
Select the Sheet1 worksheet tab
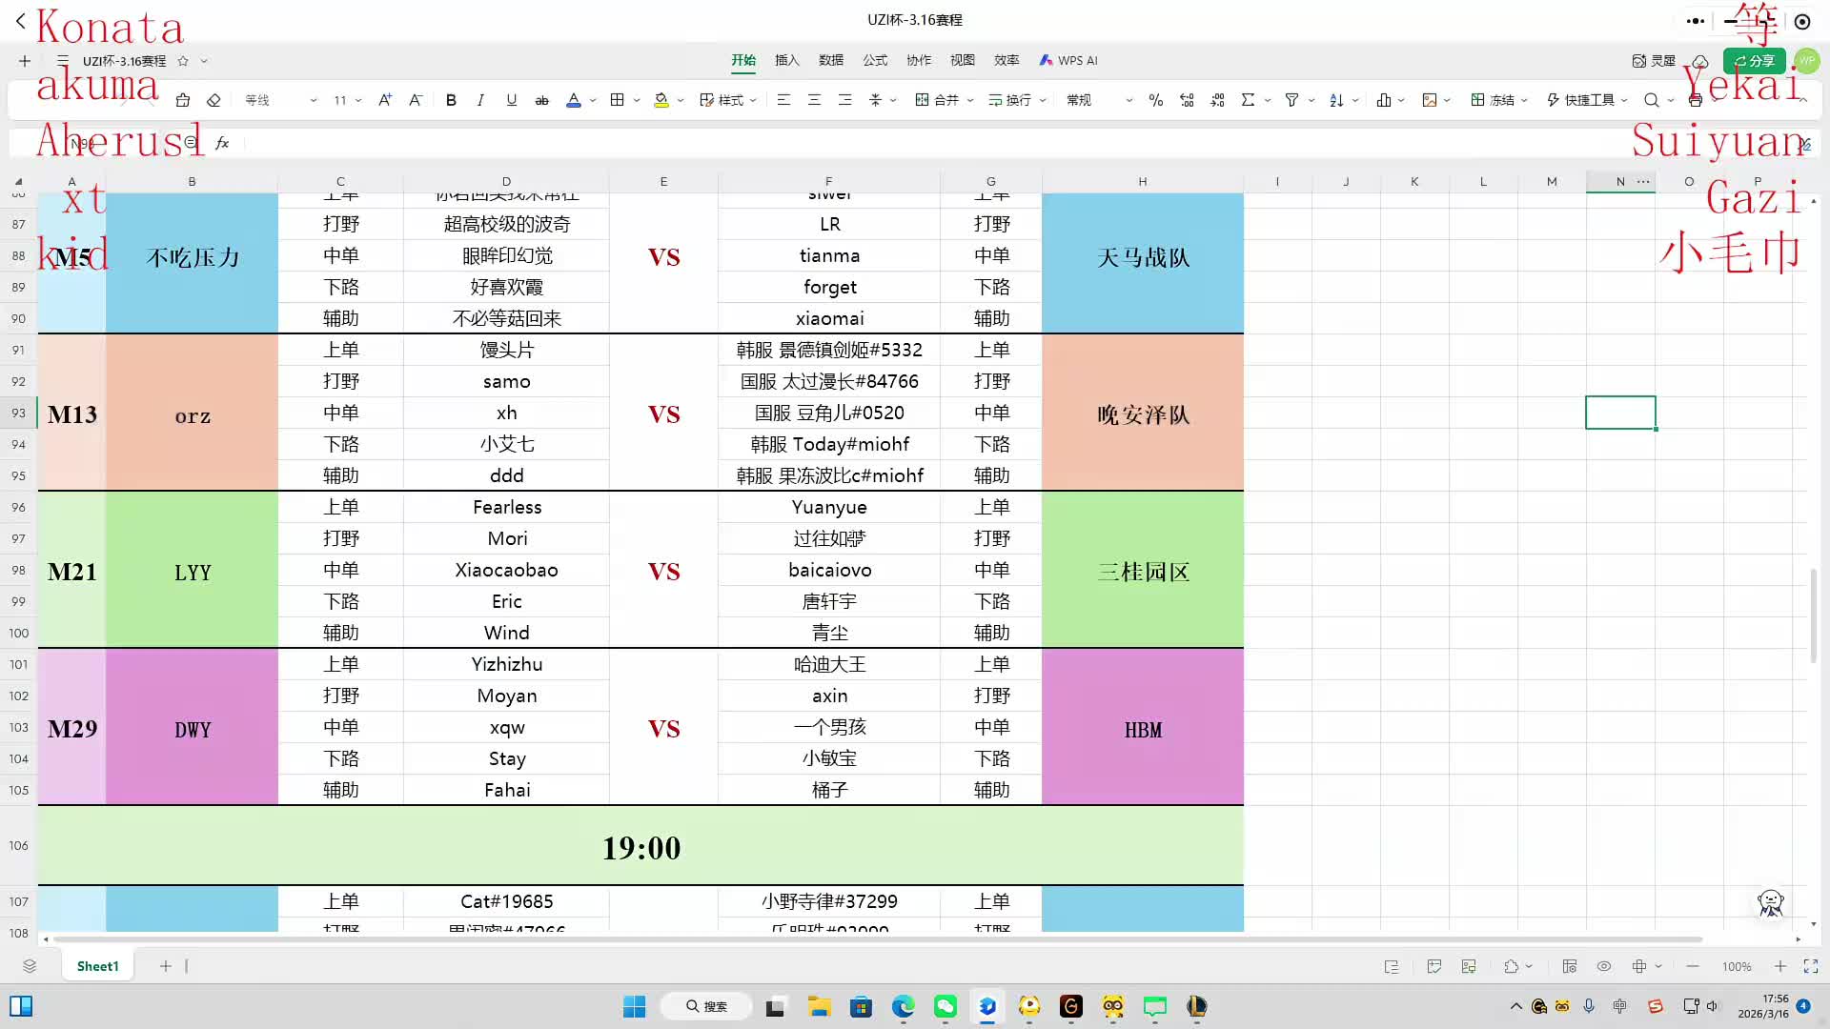click(97, 966)
